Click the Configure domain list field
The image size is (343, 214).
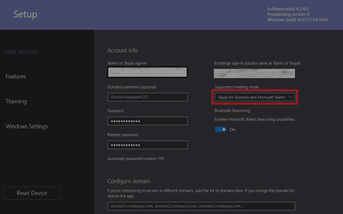pos(202,206)
